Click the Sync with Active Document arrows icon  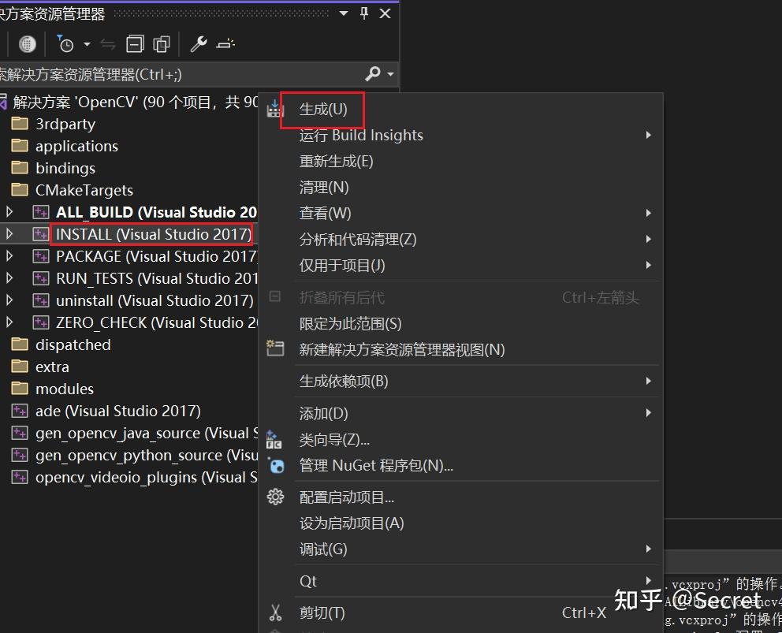tap(110, 44)
